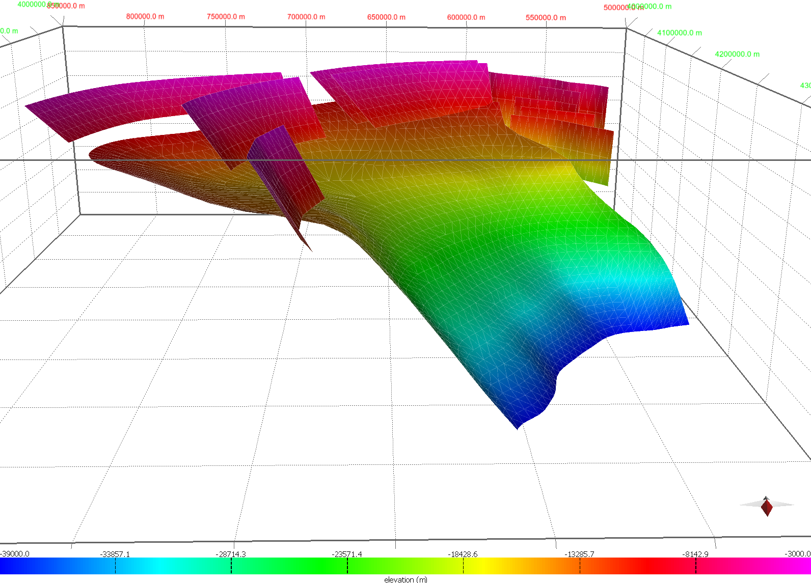Click the -13285.7 color bar label
Screen dimensions: 811x583
(579, 554)
